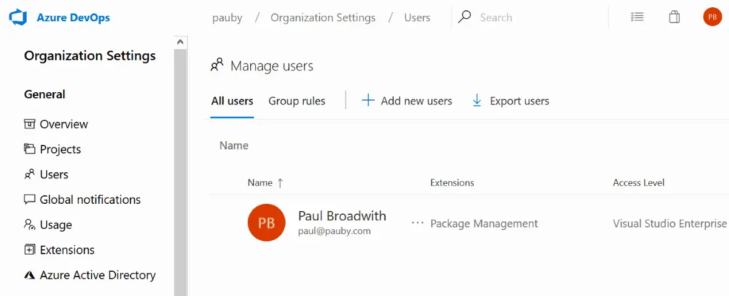Screen dimensions: 729x296
Task: Click the plus icon for adding users
Action: coord(368,101)
